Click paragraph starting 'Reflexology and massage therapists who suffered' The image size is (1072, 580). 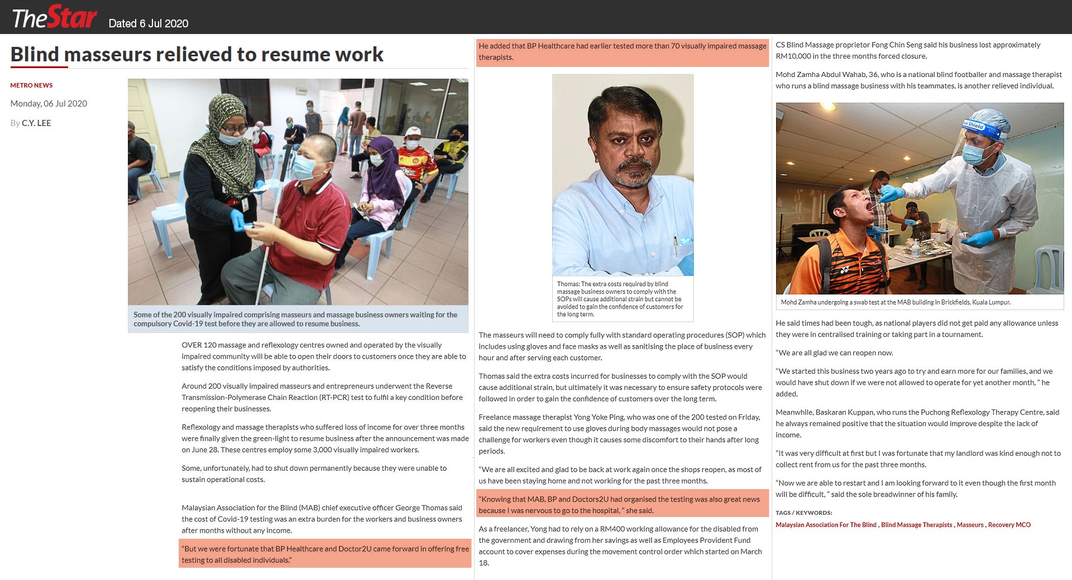325,438
